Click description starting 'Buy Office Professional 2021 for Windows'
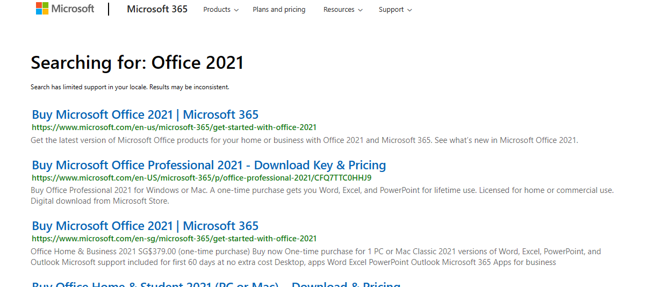The width and height of the screenshot is (654, 287). click(x=322, y=196)
